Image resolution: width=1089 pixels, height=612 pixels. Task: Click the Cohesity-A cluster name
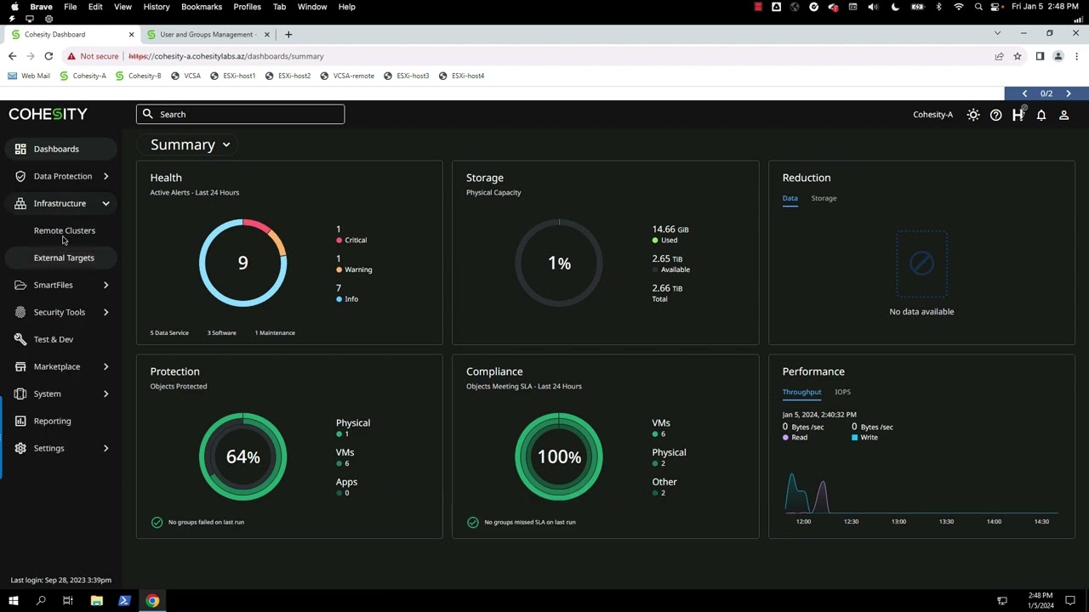point(932,115)
